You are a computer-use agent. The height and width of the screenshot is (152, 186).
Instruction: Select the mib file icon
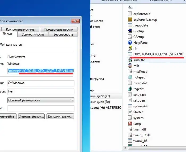pos(130,66)
